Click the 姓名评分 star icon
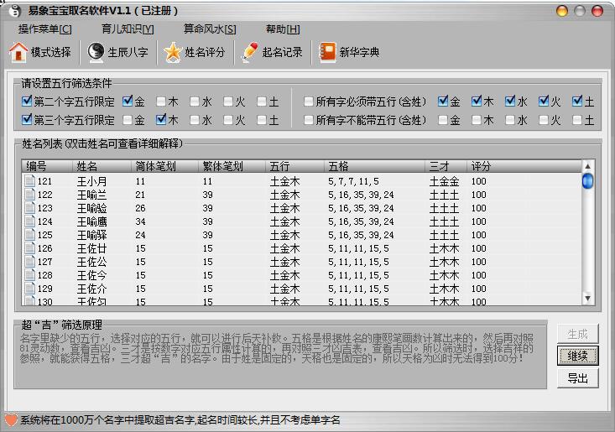Image resolution: width=615 pixels, height=432 pixels. tap(172, 52)
